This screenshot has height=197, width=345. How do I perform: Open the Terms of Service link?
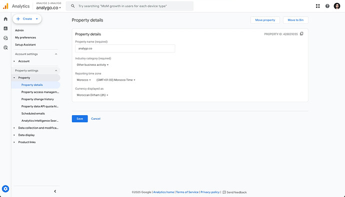(x=187, y=192)
